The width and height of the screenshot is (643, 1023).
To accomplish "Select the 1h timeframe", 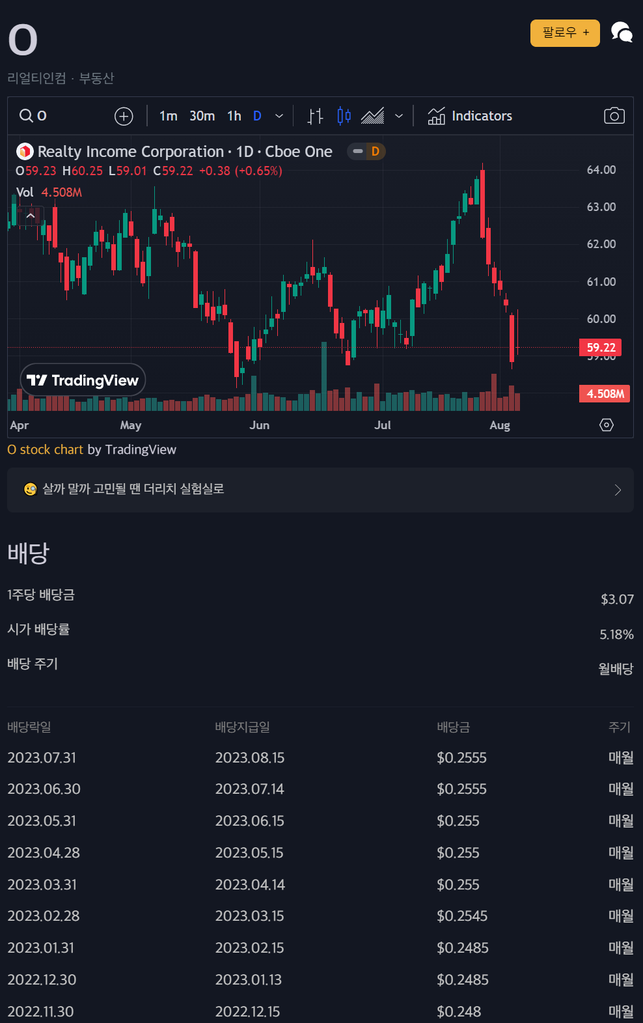I will point(233,115).
